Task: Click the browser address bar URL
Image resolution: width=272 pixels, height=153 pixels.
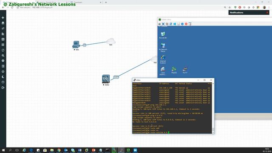Action: tap(42, 8)
